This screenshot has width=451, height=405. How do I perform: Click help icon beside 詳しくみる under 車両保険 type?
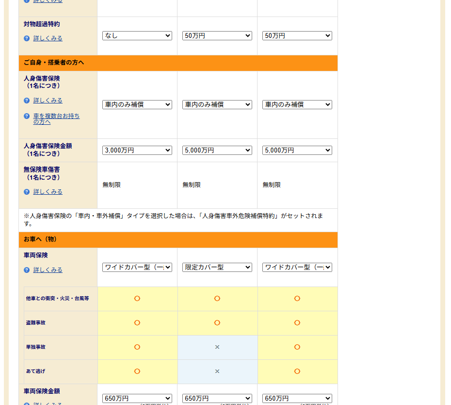point(27,270)
